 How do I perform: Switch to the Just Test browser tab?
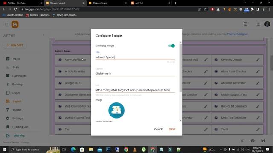tap(150, 3)
